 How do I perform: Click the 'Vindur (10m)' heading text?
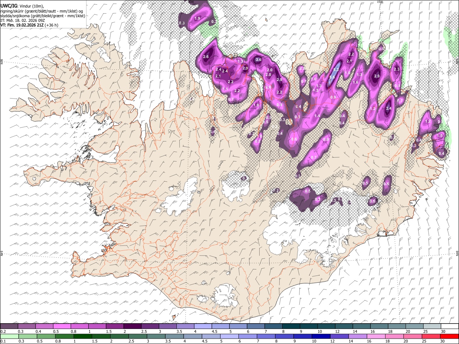point(31,6)
